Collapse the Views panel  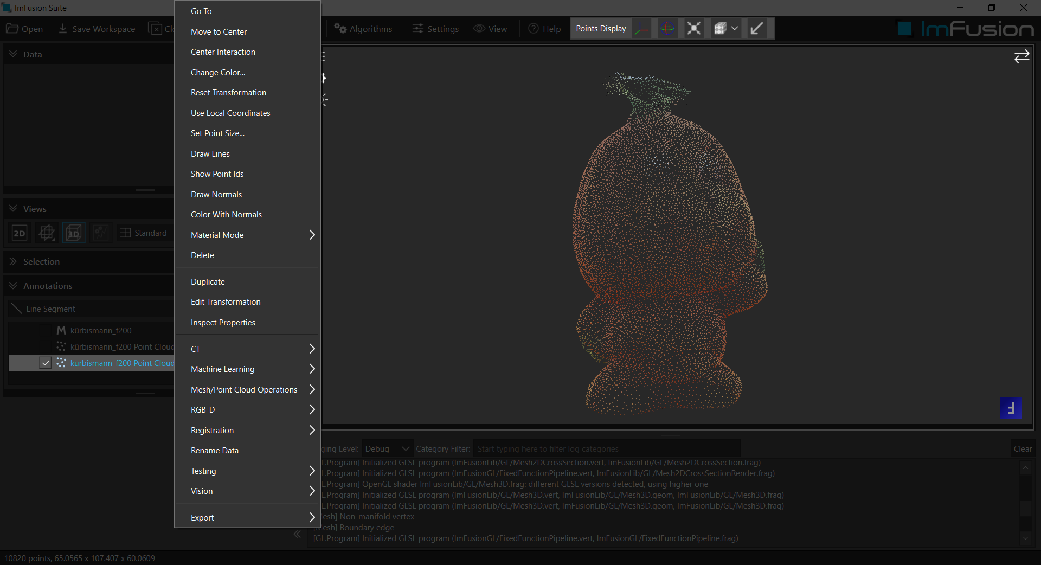point(13,209)
